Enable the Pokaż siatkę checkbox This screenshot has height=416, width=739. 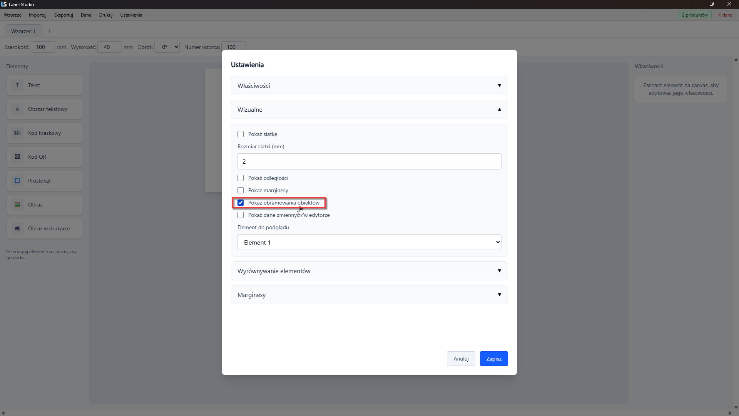(241, 134)
